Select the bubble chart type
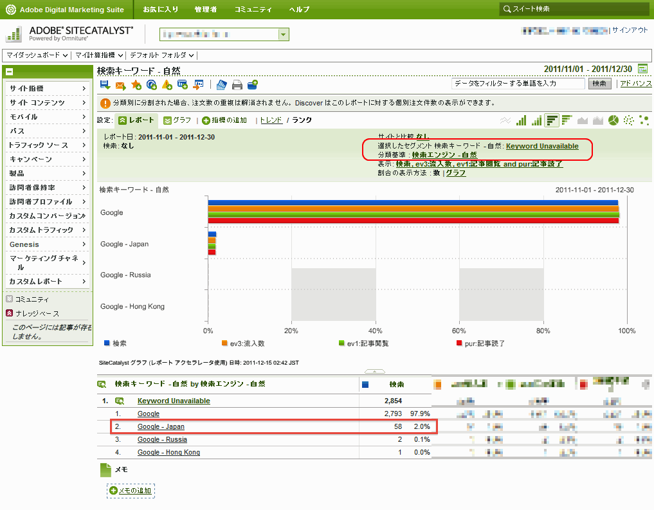 click(x=644, y=120)
